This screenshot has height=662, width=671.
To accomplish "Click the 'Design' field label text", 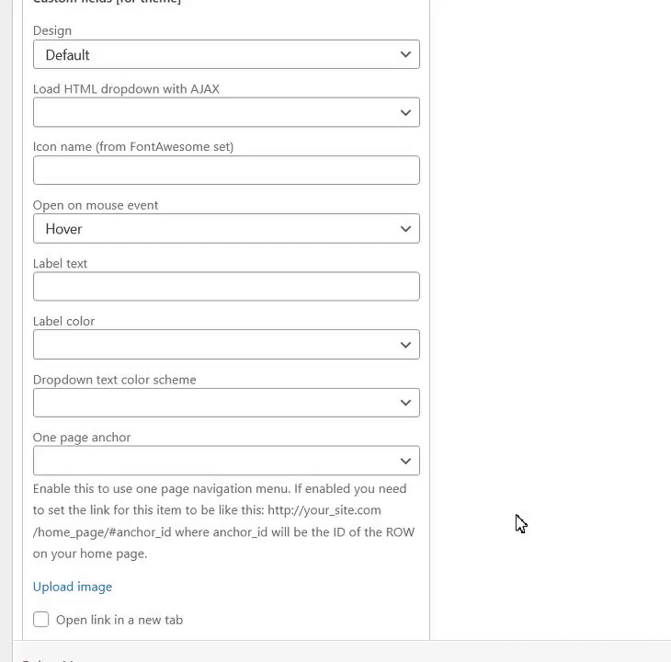I will point(52,30).
